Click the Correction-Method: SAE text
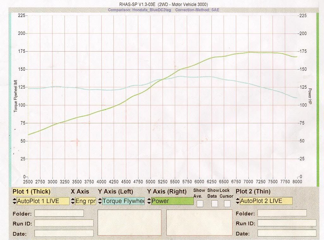 197,10
